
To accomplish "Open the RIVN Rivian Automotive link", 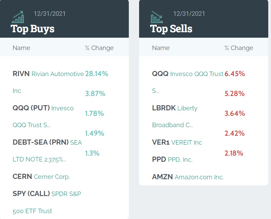I will click(48, 74).
